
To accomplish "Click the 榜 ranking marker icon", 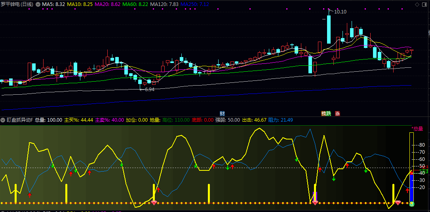I will pos(323,113).
